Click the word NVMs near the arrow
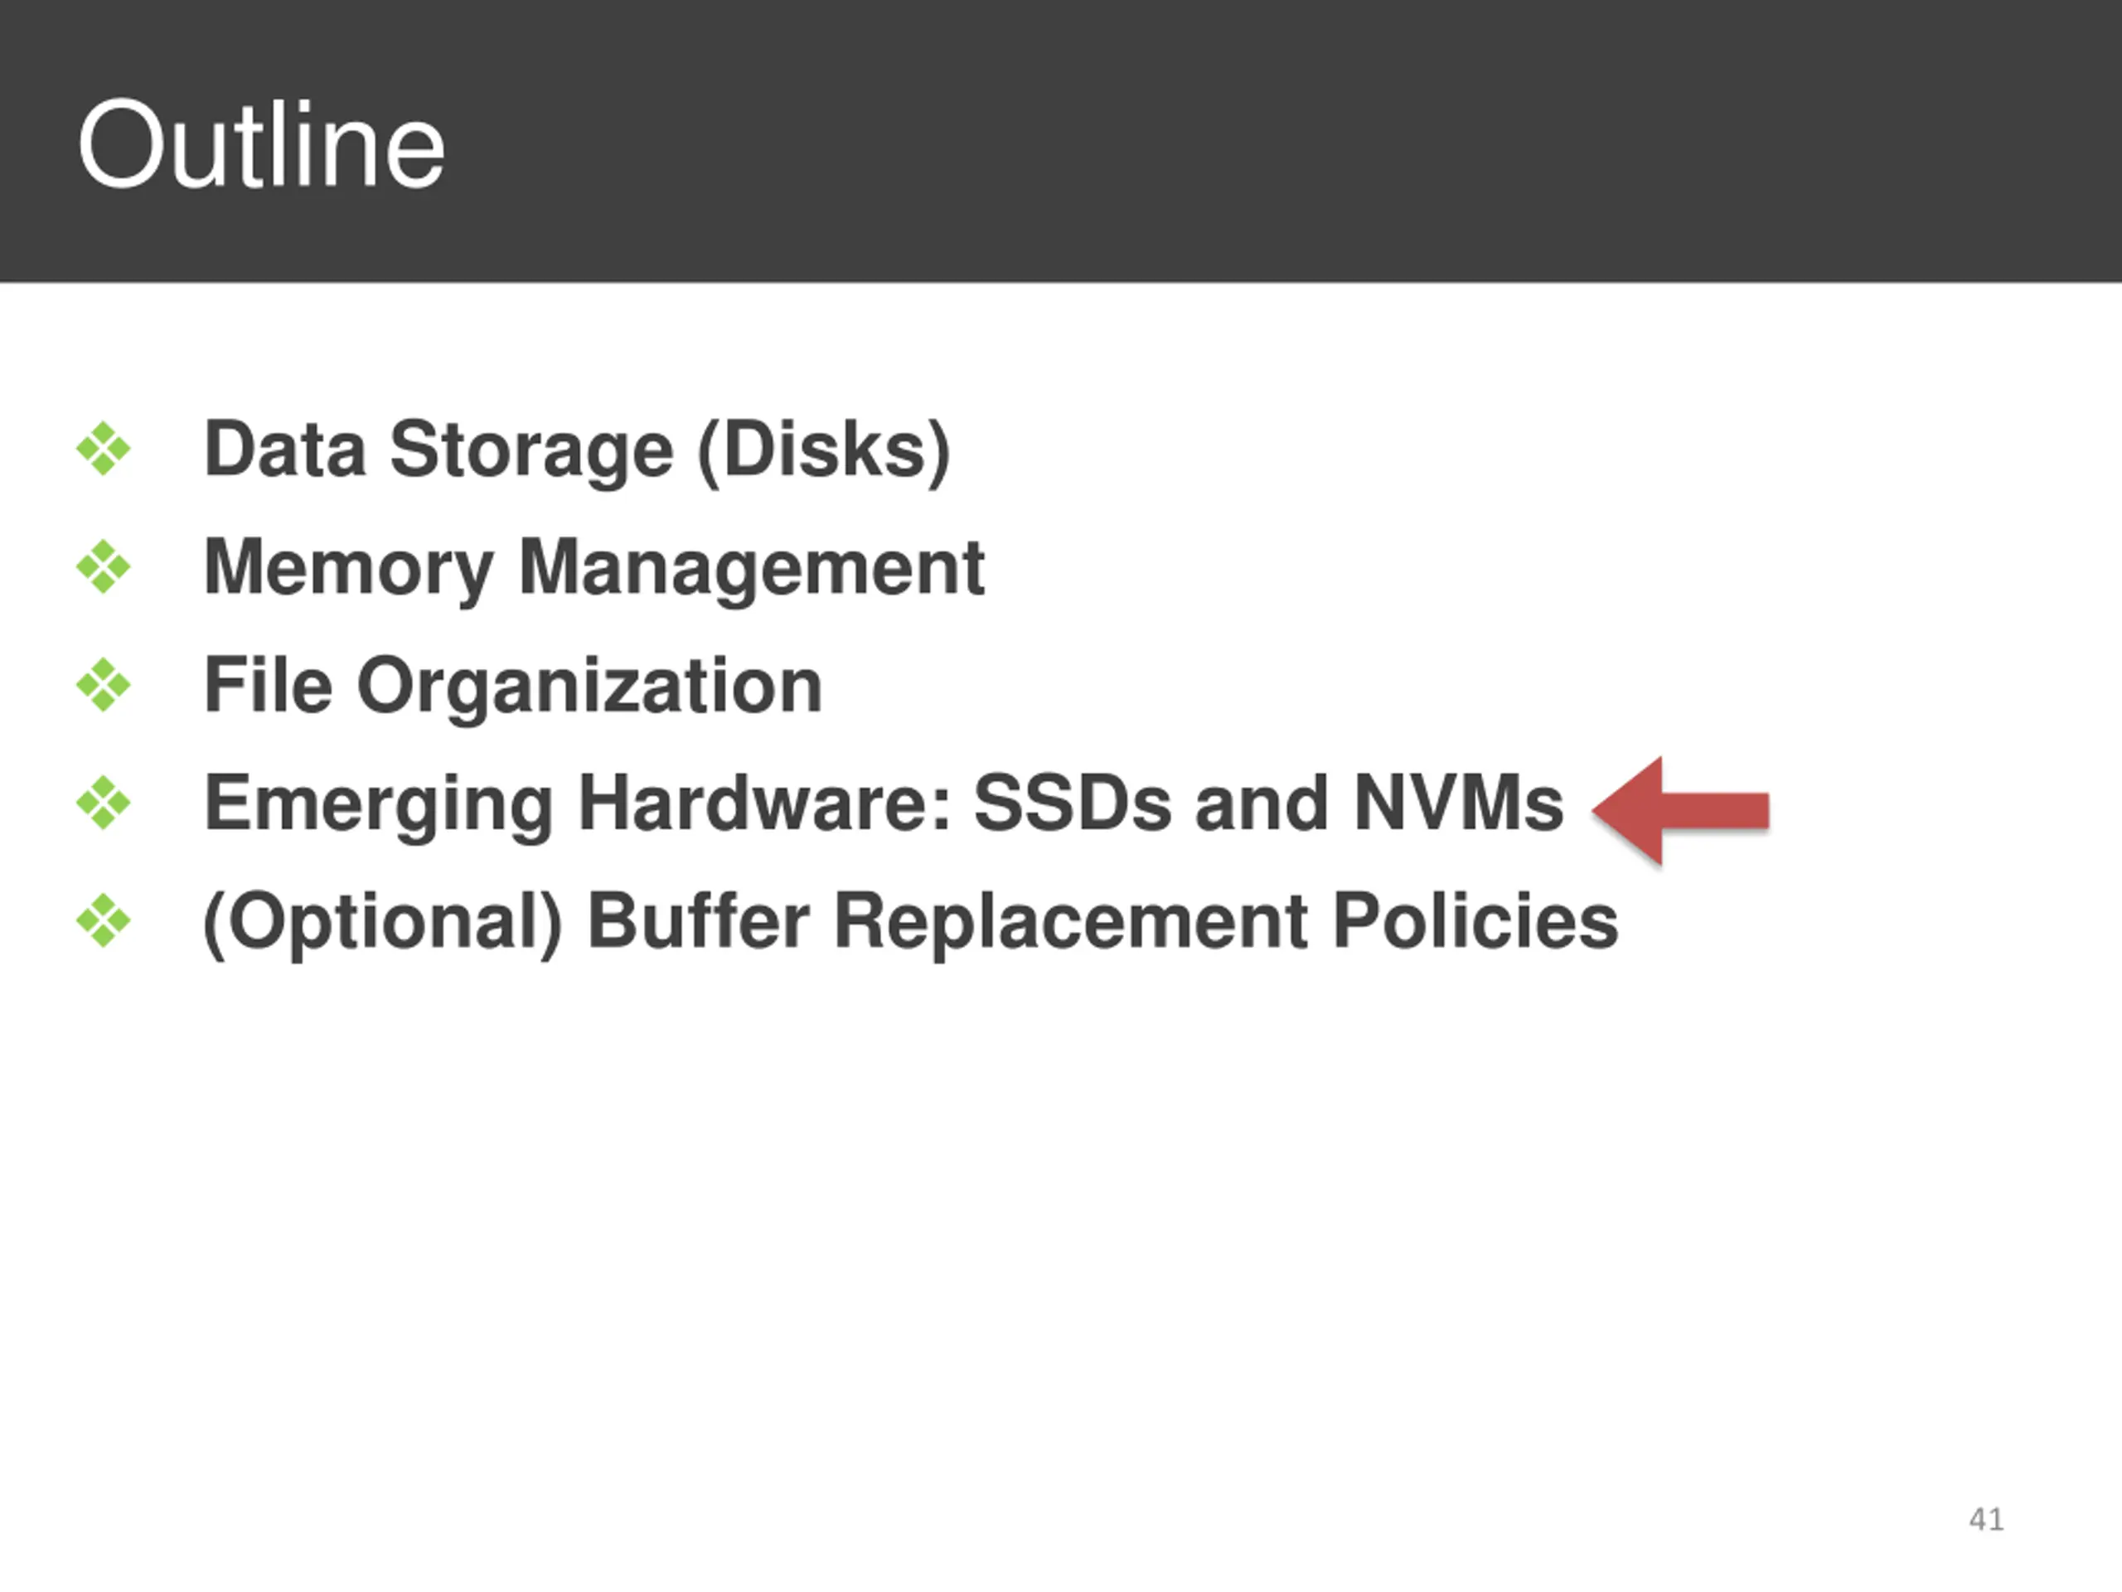Image resolution: width=2122 pixels, height=1592 pixels. 1458,803
